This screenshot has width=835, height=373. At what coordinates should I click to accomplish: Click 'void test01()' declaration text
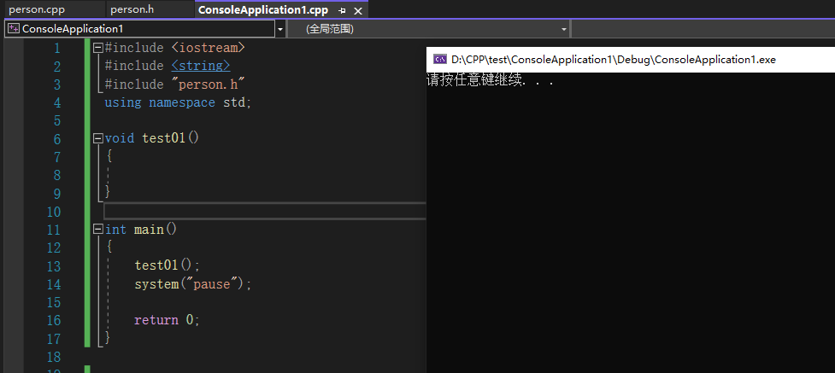152,138
